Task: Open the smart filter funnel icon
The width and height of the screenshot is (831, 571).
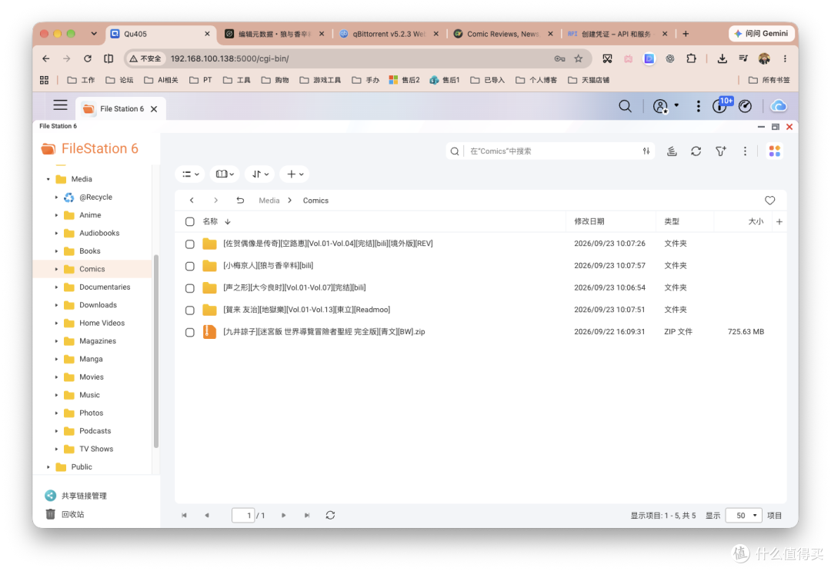Action: coord(721,151)
